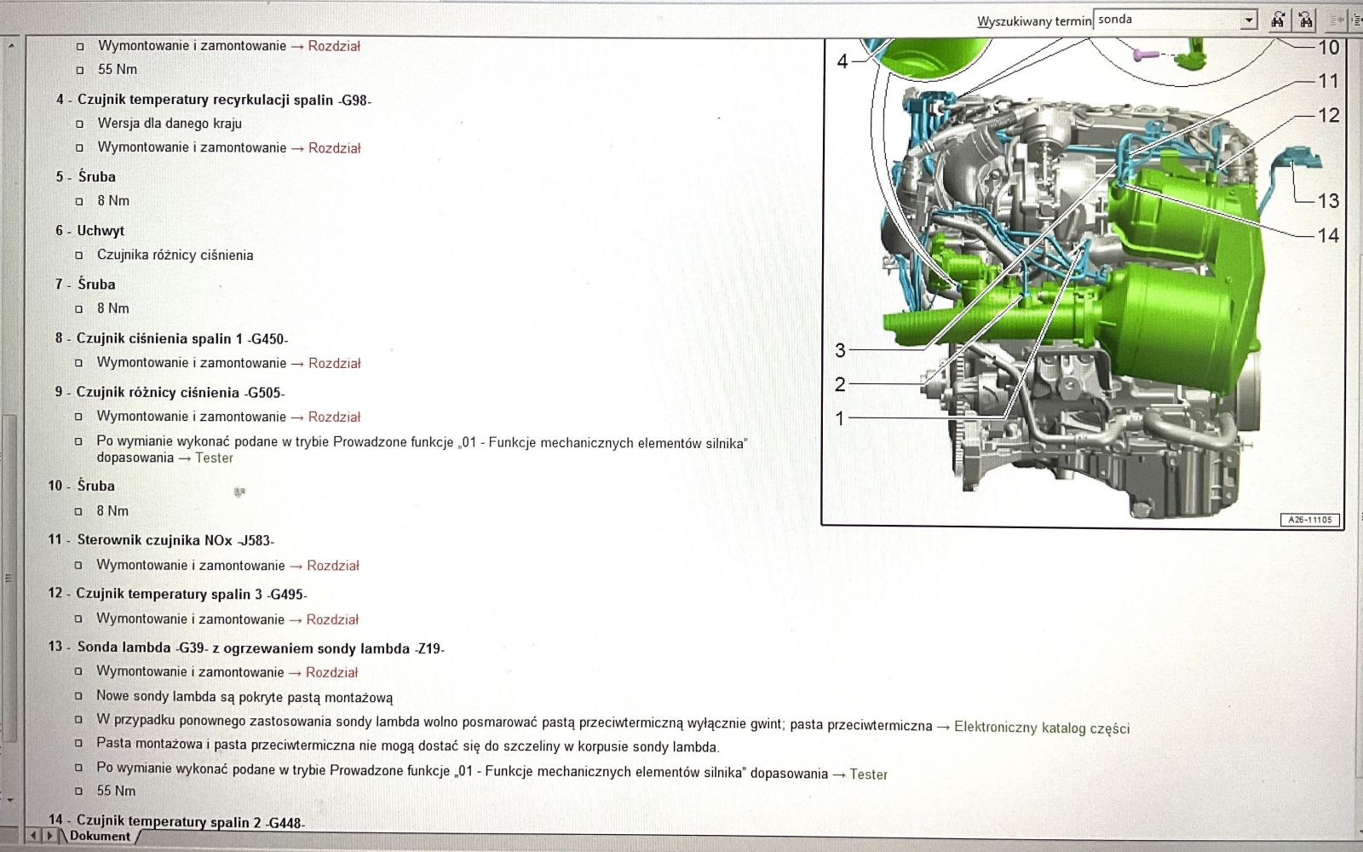Open Rozdział link under item 9 G505
The image size is (1363, 852).
point(334,417)
